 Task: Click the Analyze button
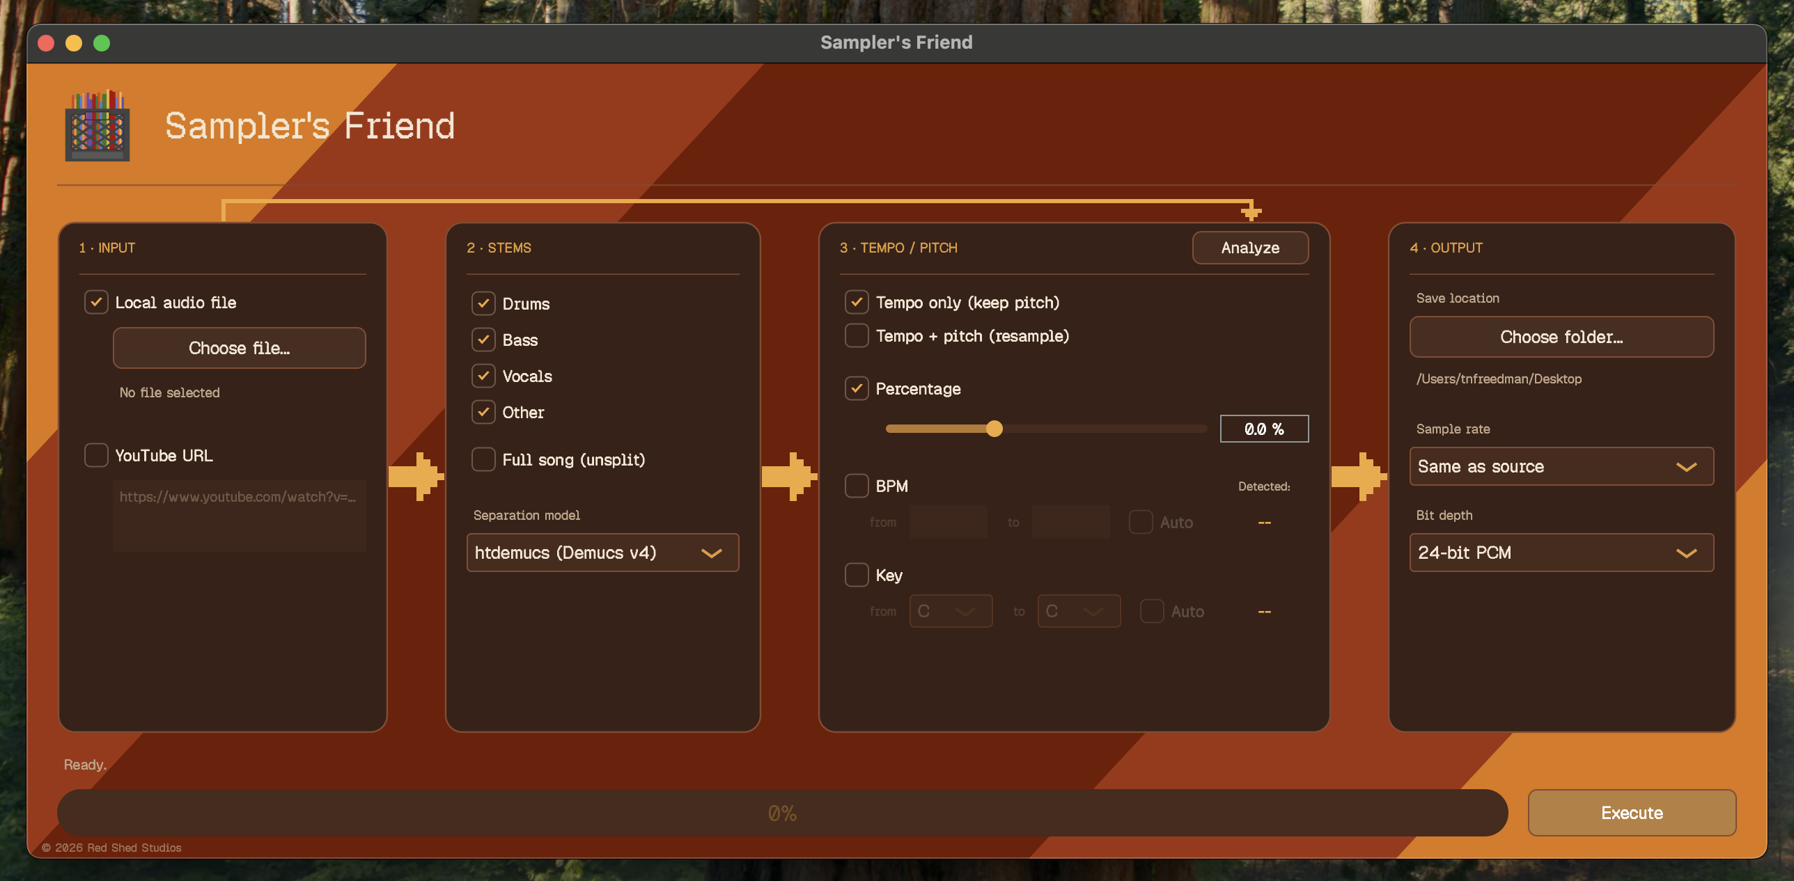[1250, 248]
